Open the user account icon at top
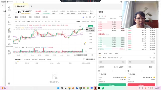Image resolution: width=161 pixels, height=90 pixels. (x=121, y=2)
